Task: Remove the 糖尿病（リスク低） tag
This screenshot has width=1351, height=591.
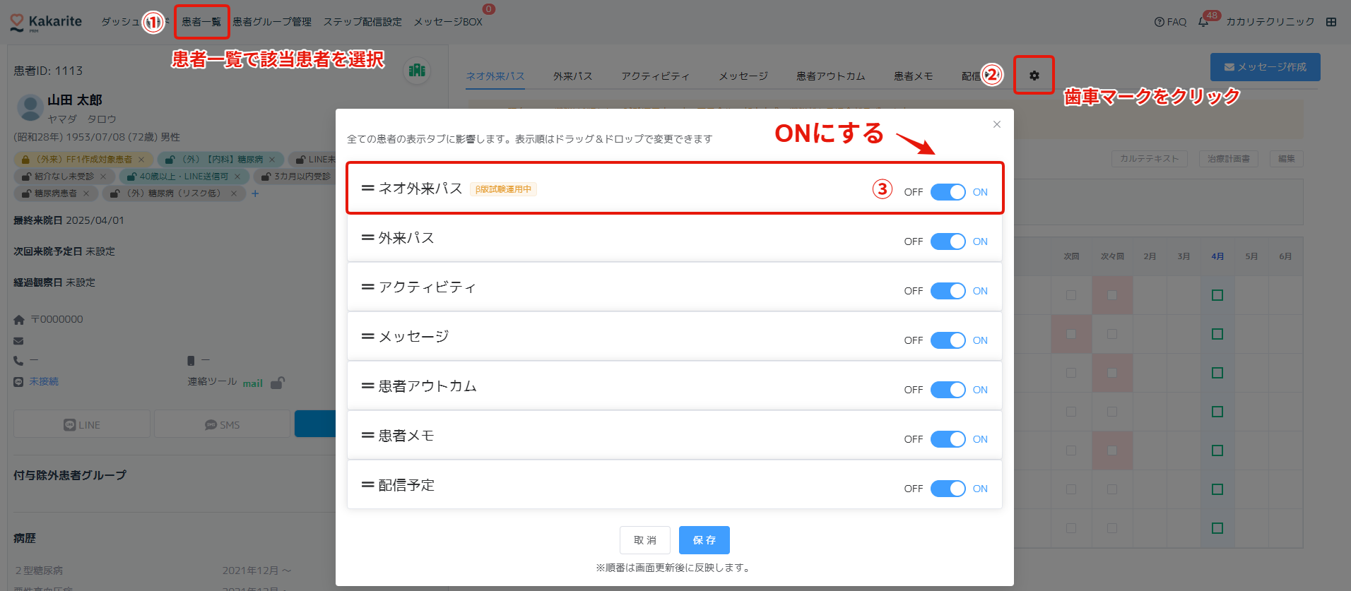Action: tap(234, 193)
